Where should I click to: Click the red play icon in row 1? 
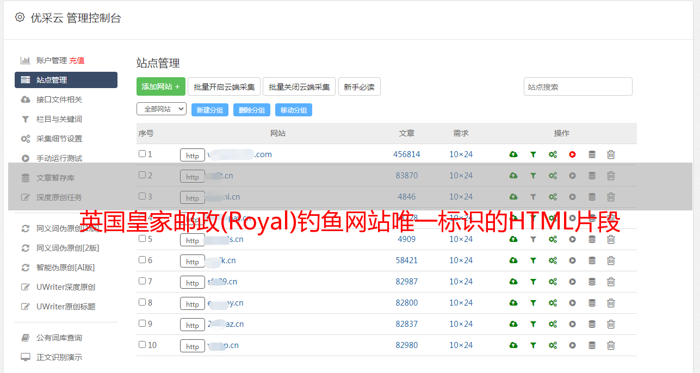[572, 154]
